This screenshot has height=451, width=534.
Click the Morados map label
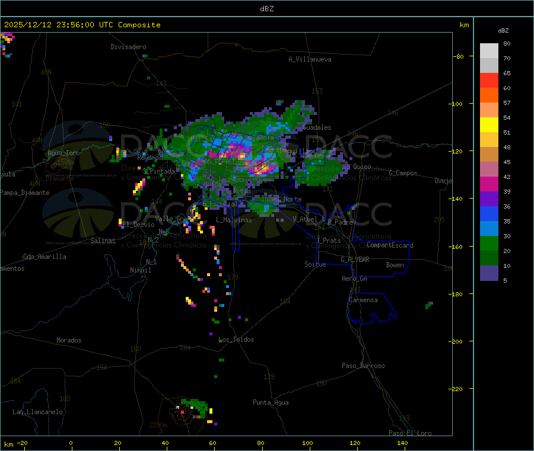(x=69, y=340)
